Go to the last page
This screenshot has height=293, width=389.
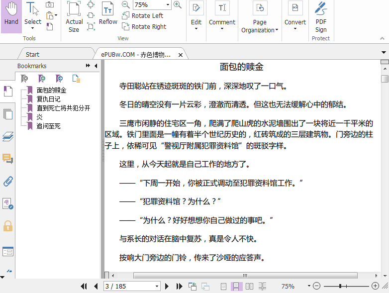click(x=179, y=287)
